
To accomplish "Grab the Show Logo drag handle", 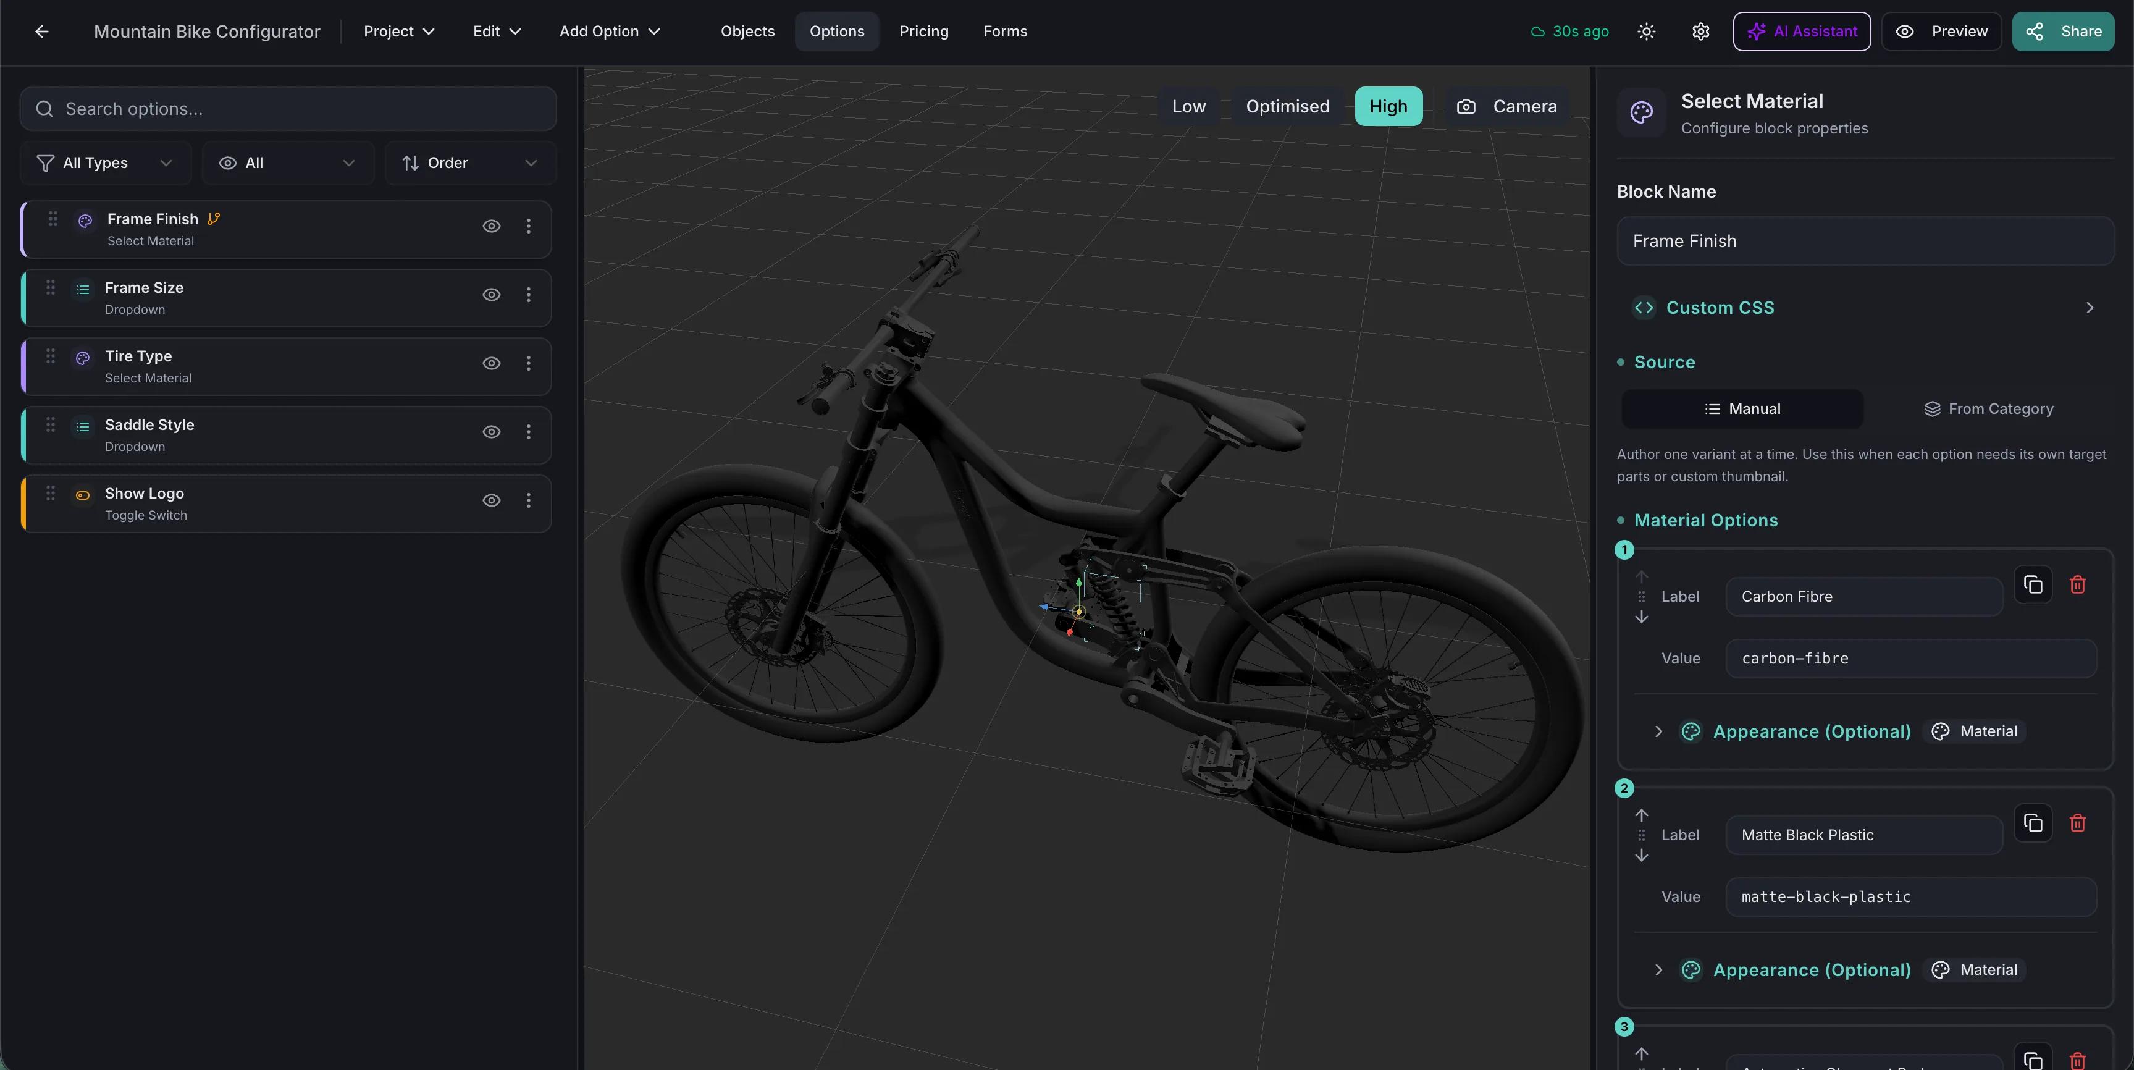I will tap(51, 493).
